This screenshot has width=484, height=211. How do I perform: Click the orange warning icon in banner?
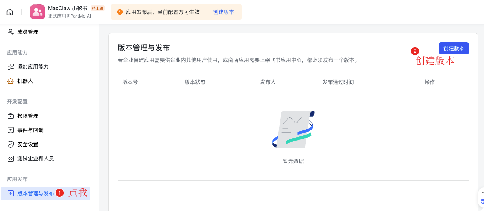(120, 12)
